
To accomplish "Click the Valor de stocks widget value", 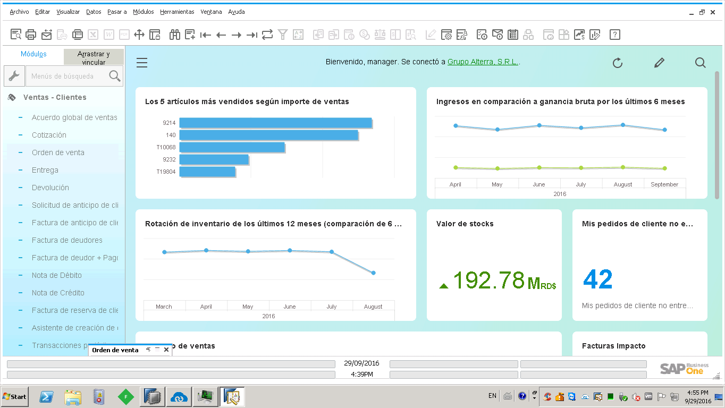I will point(498,280).
